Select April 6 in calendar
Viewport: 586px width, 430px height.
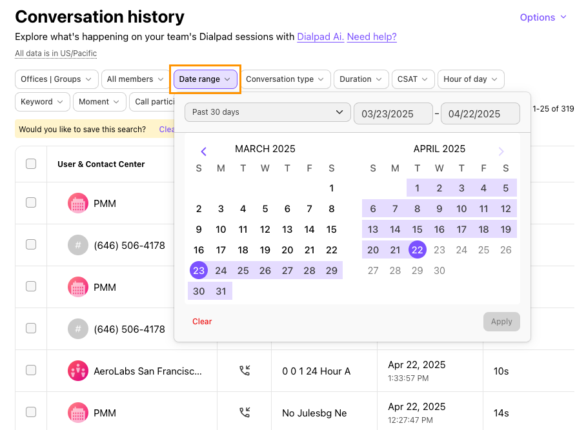coord(373,209)
